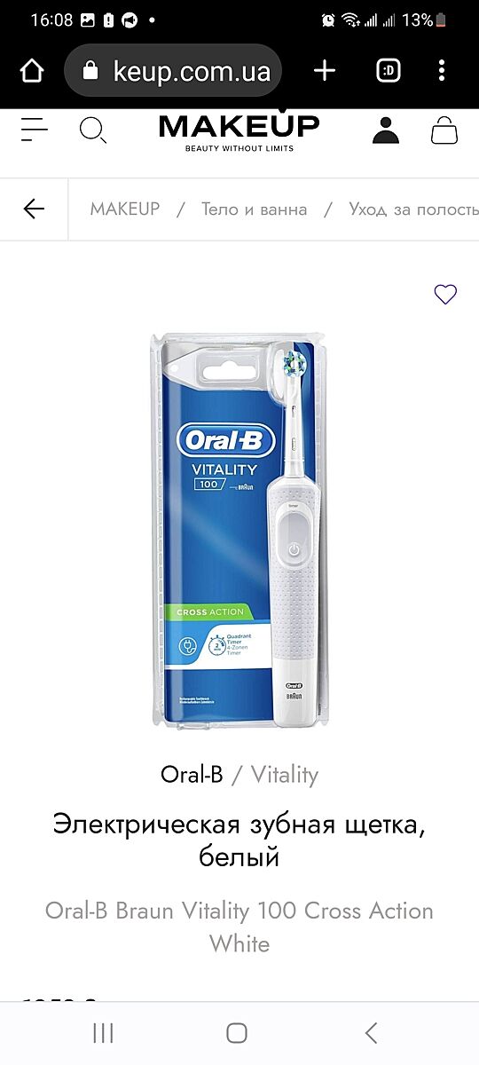Open the browser three-dot overflow menu
This screenshot has height=1065, width=479.
(442, 71)
